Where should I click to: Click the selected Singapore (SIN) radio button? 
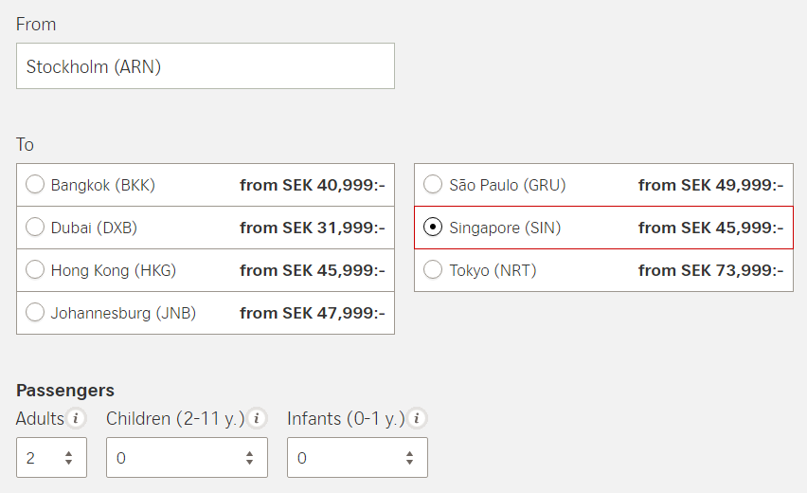[433, 228]
